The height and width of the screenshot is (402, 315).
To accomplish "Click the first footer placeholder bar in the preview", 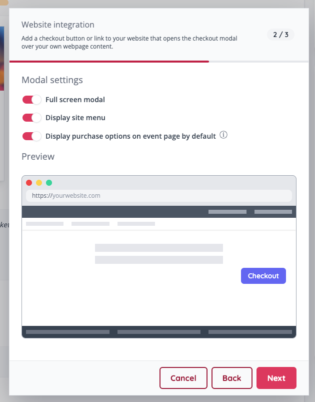I will tap(67, 331).
